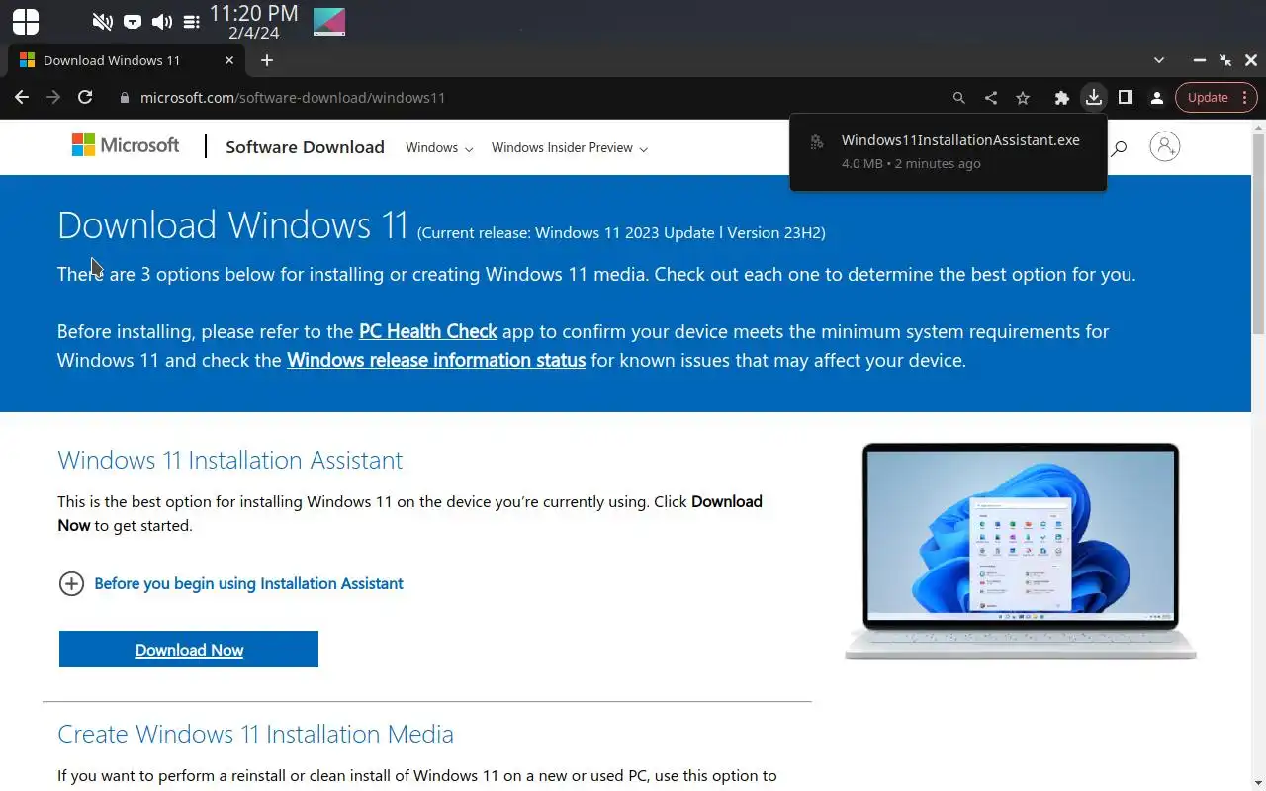Open the network connection tray icon

click(133, 22)
